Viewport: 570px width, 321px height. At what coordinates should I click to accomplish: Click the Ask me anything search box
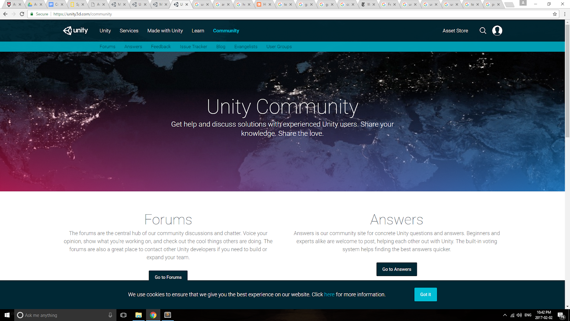point(65,315)
